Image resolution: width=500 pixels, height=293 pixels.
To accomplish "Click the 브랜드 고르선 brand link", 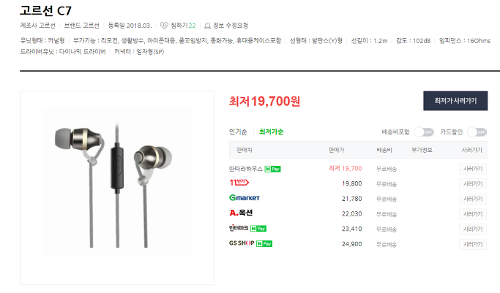I will coord(82,26).
